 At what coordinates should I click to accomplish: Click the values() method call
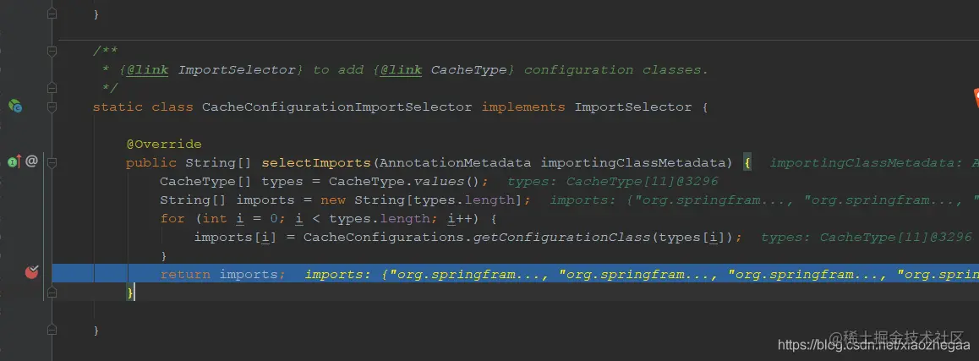[447, 182]
